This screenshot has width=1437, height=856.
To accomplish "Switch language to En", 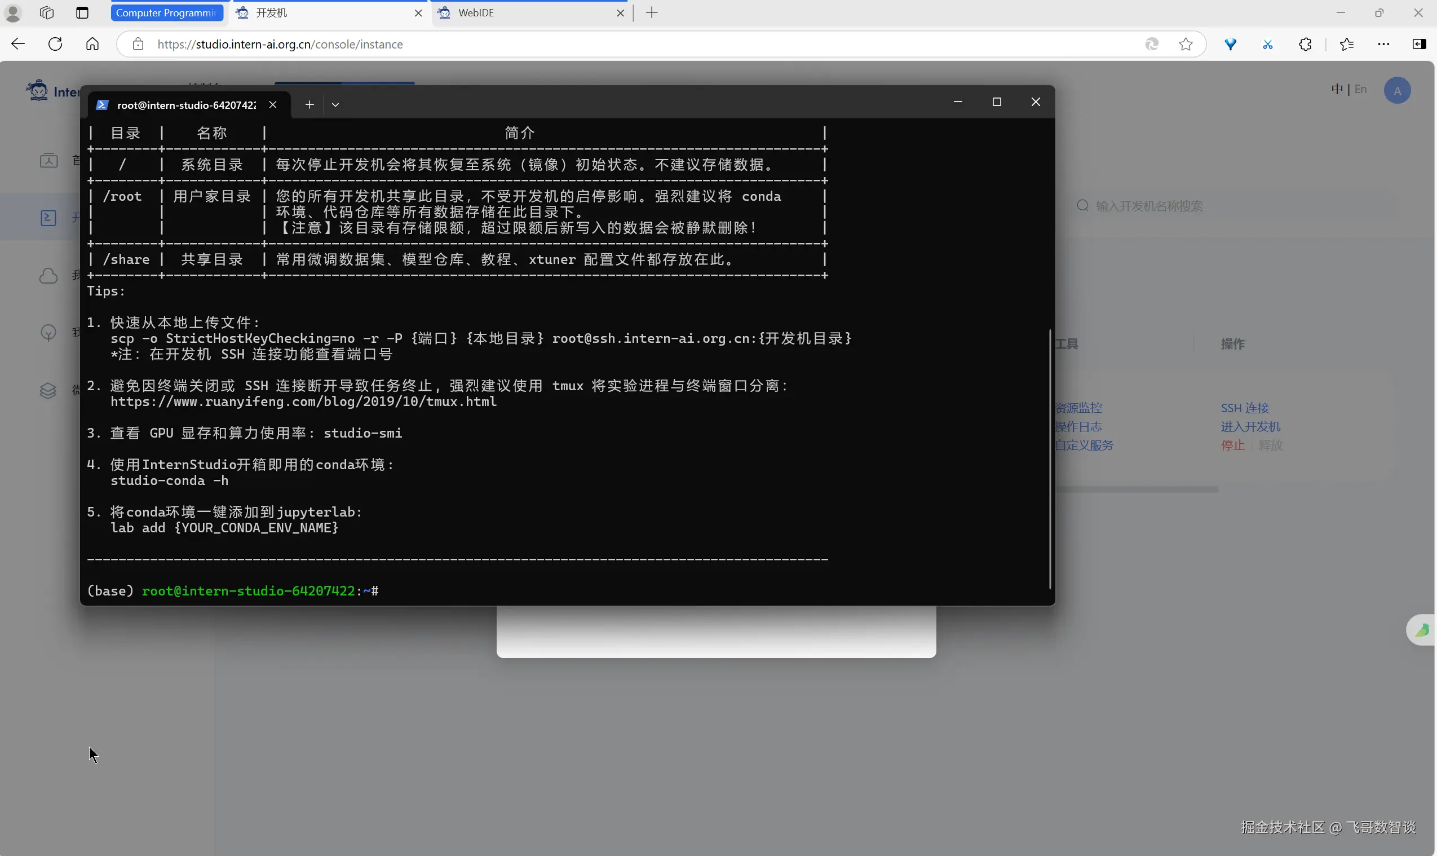I will (1360, 89).
